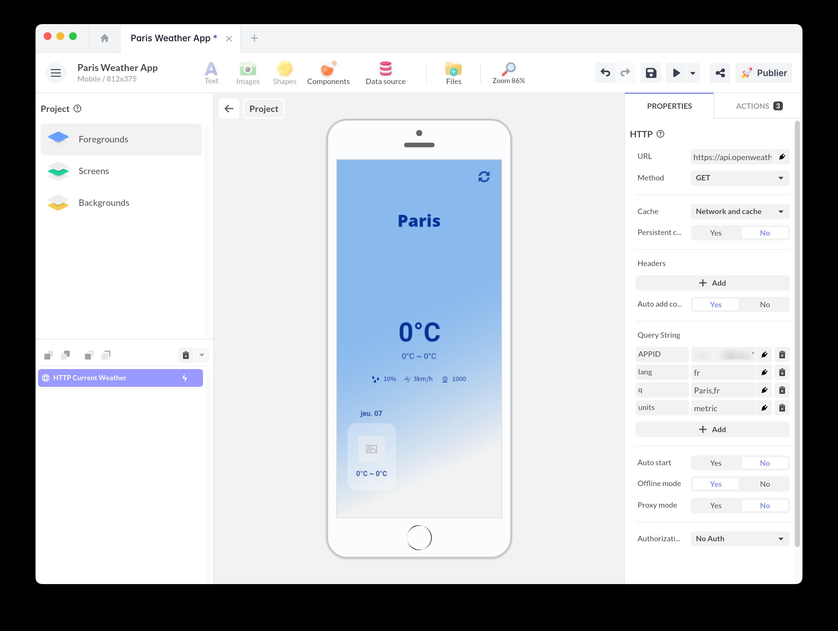838x631 pixels.
Task: Click the Publier button
Action: (763, 73)
